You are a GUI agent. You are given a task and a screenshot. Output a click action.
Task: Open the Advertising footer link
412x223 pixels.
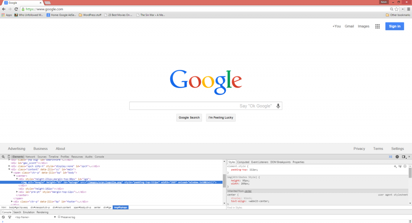[16, 149]
